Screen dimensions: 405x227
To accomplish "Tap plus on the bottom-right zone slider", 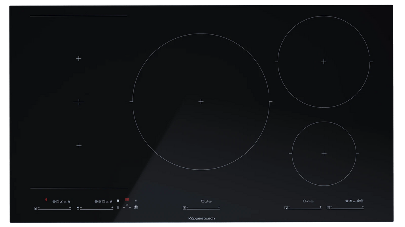I will coord(320,207).
